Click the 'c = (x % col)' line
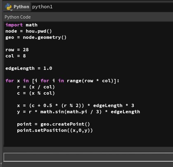 (36, 93)
